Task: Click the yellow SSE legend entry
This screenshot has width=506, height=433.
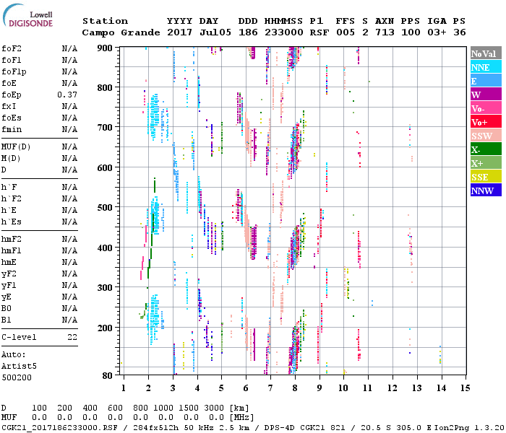Action: pos(485,177)
